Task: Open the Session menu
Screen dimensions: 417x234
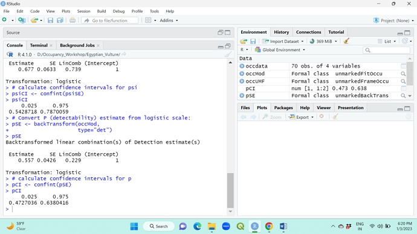Action: (83, 11)
